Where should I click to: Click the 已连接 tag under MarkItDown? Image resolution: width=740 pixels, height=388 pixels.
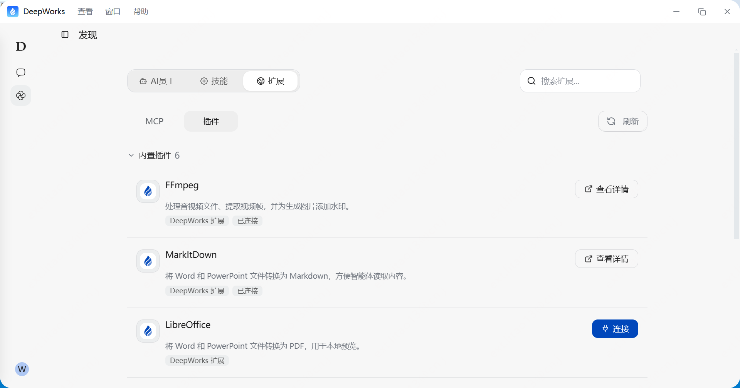tap(247, 291)
